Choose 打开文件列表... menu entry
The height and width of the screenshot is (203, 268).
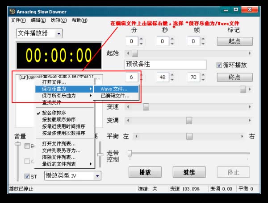(64, 144)
